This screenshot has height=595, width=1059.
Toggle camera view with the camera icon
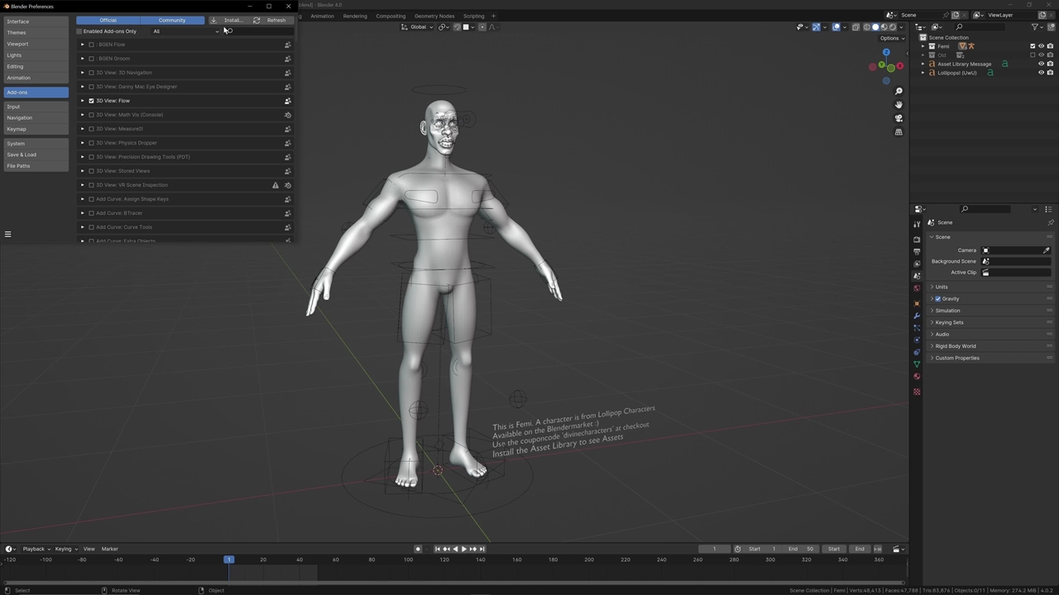point(898,118)
